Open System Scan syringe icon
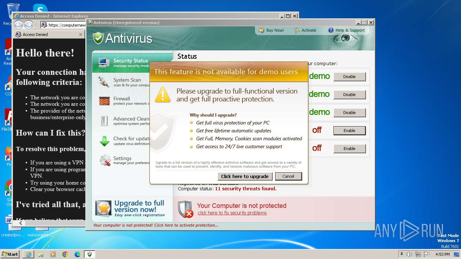 click(x=104, y=82)
